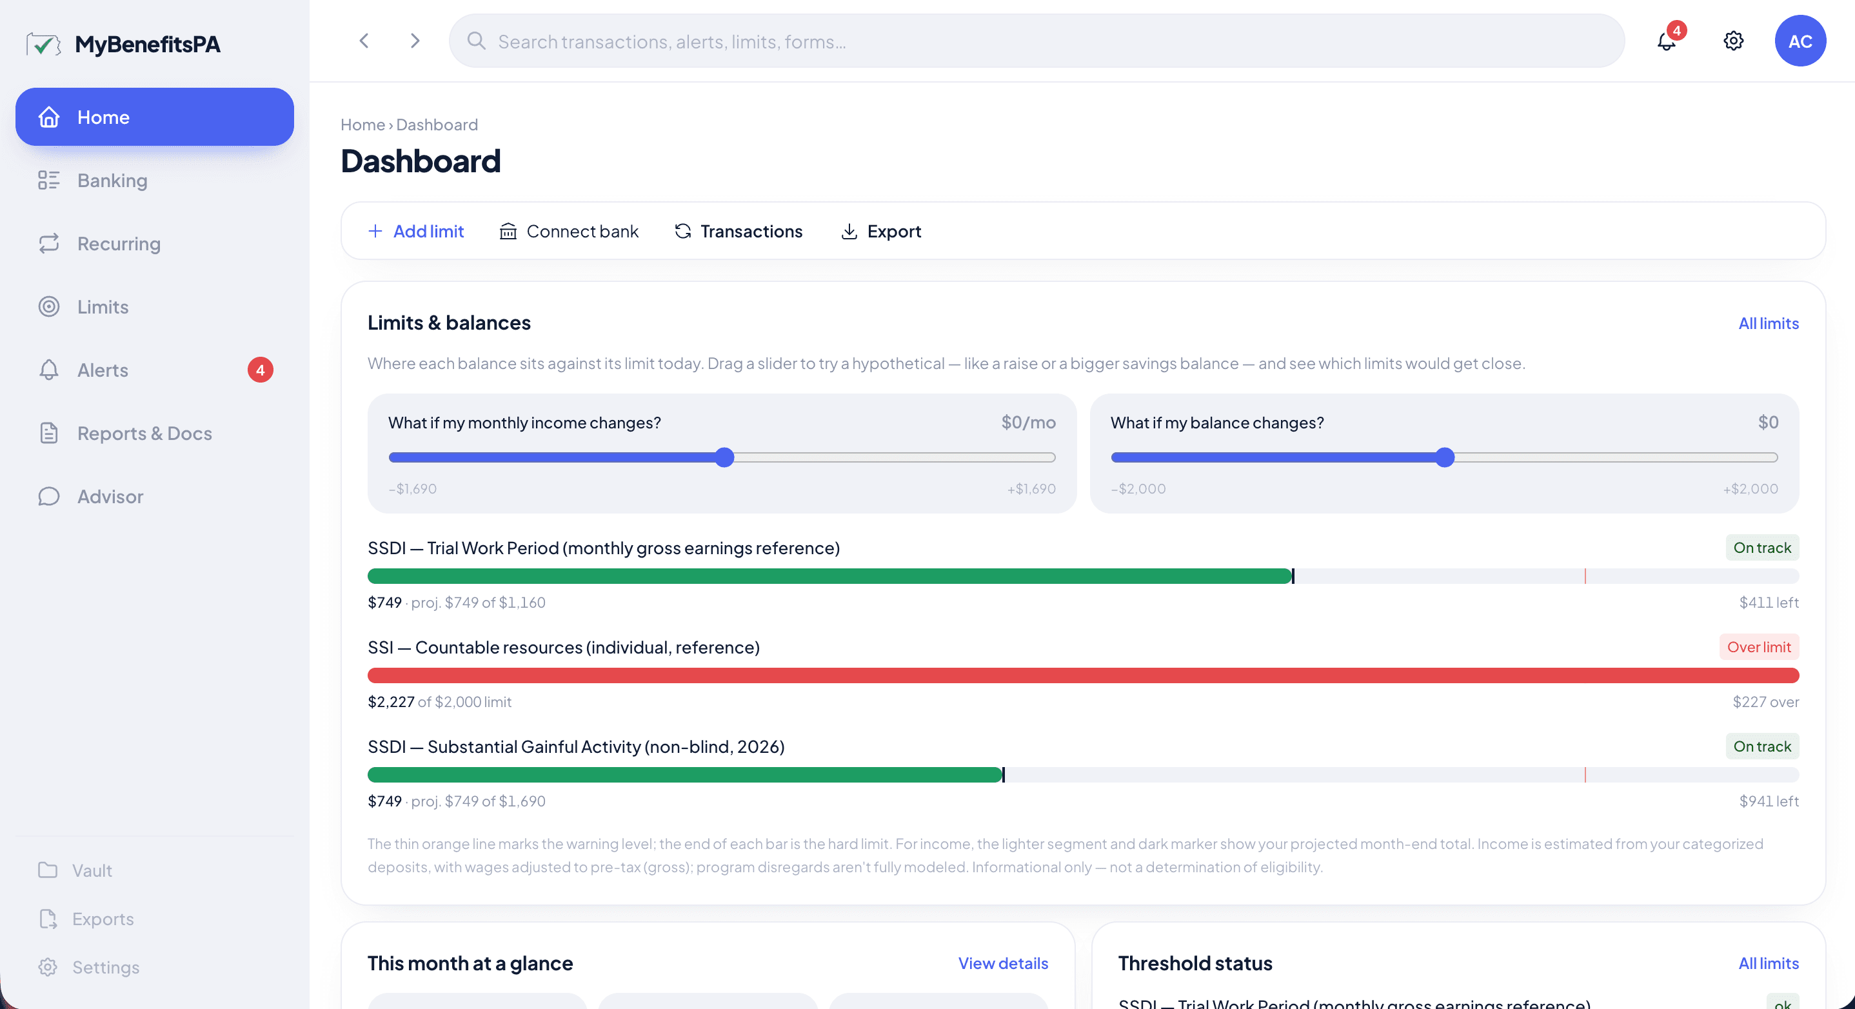This screenshot has height=1009, width=1855.
Task: Open the Limits page
Action: click(x=154, y=307)
